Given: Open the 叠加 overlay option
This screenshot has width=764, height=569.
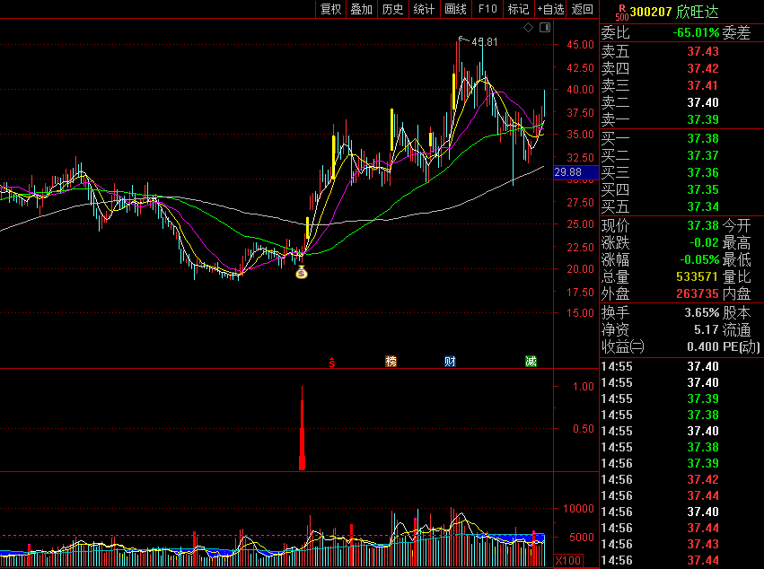Looking at the screenshot, I should [x=362, y=9].
